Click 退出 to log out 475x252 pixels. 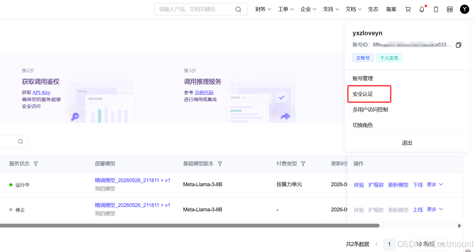click(x=407, y=143)
